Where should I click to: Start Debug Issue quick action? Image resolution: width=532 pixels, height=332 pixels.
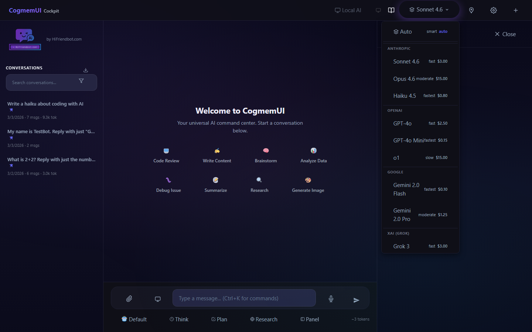(x=168, y=185)
